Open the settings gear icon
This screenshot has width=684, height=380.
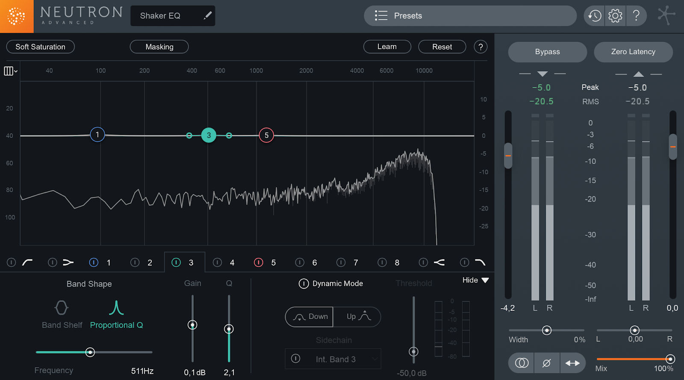click(x=615, y=16)
